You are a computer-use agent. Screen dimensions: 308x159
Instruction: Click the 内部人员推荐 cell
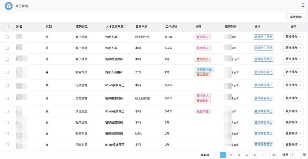(x=114, y=72)
